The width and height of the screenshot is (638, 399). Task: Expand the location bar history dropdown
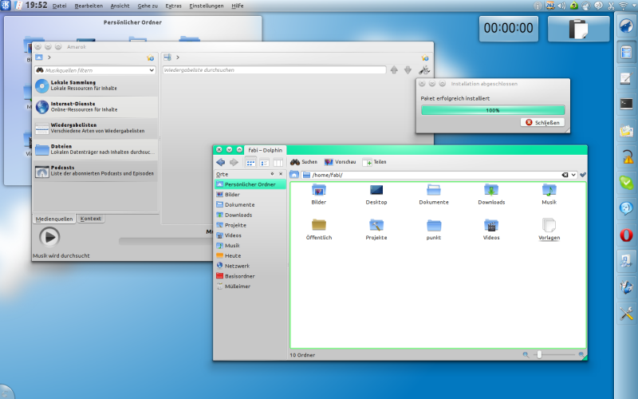click(573, 175)
